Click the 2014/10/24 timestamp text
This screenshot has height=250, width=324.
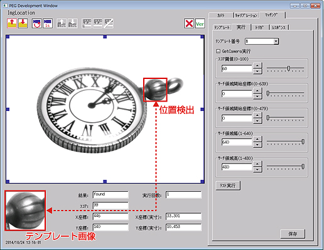point(23,242)
